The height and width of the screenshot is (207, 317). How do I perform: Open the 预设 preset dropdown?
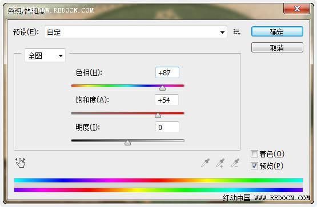(135, 32)
